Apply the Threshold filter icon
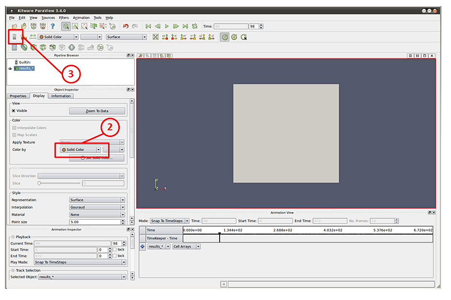 coord(52,47)
